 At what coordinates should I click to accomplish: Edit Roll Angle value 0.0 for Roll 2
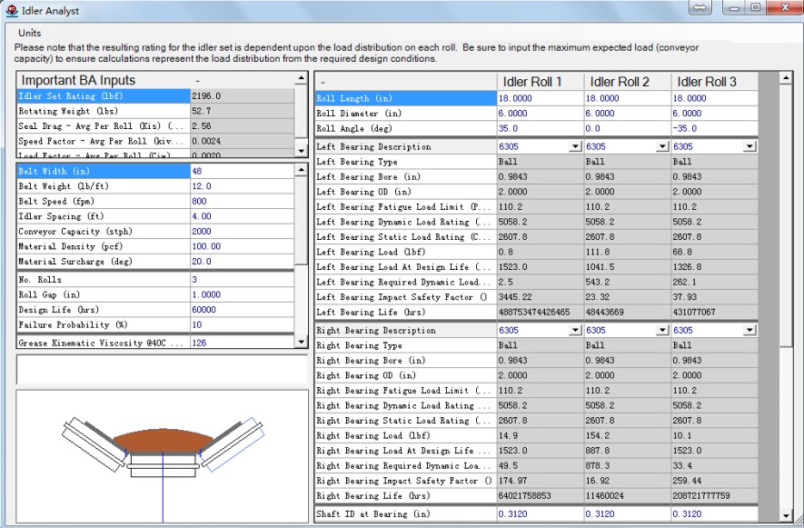tap(627, 128)
